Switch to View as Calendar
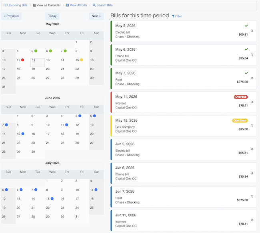The height and width of the screenshot is (233, 260). click(46, 5)
